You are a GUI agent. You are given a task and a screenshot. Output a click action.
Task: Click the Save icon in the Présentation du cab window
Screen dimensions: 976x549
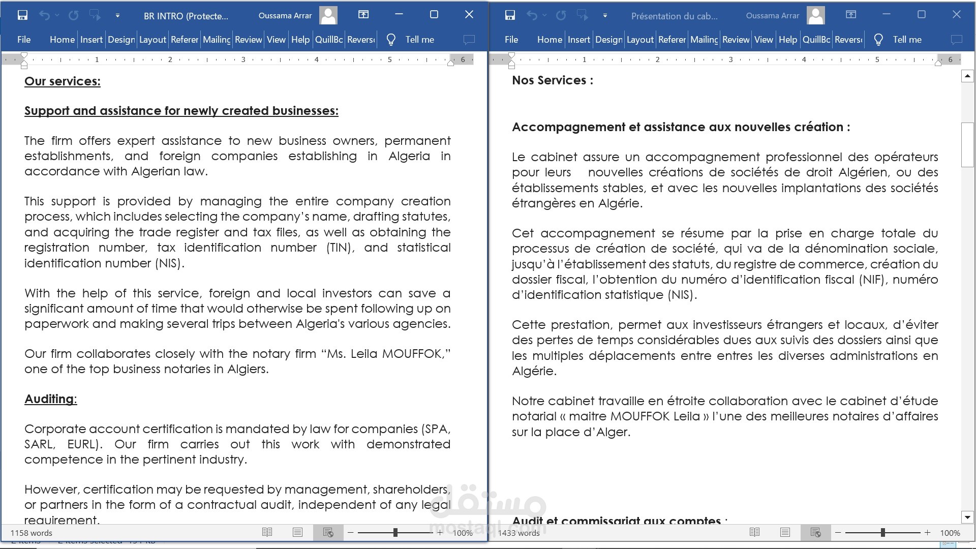tap(510, 15)
